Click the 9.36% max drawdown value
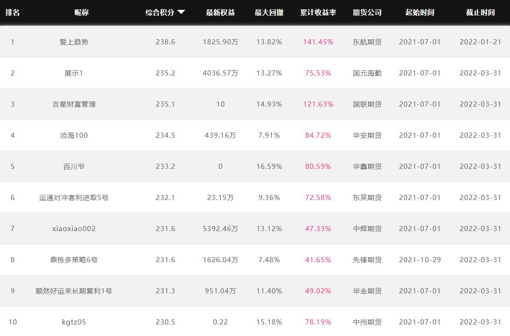Image resolution: width=510 pixels, height=336 pixels. click(x=269, y=197)
